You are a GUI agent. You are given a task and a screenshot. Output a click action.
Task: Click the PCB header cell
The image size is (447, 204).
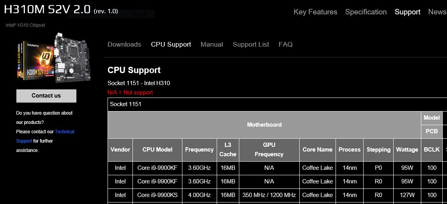pos(431,132)
